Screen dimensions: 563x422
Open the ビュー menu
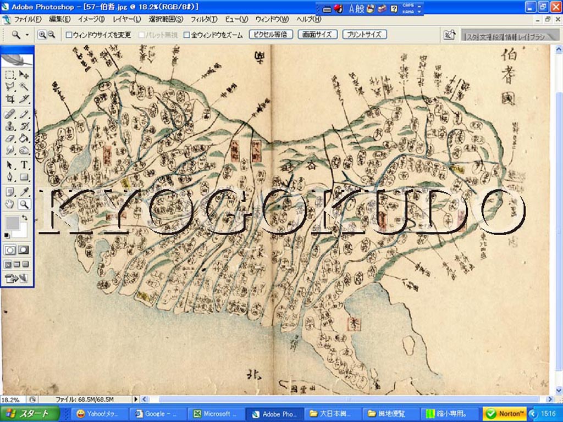[236, 19]
